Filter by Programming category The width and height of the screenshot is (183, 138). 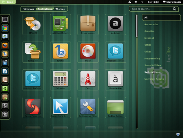point(152,59)
